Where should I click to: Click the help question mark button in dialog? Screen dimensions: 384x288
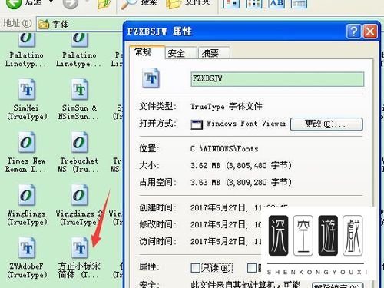coord(353,31)
